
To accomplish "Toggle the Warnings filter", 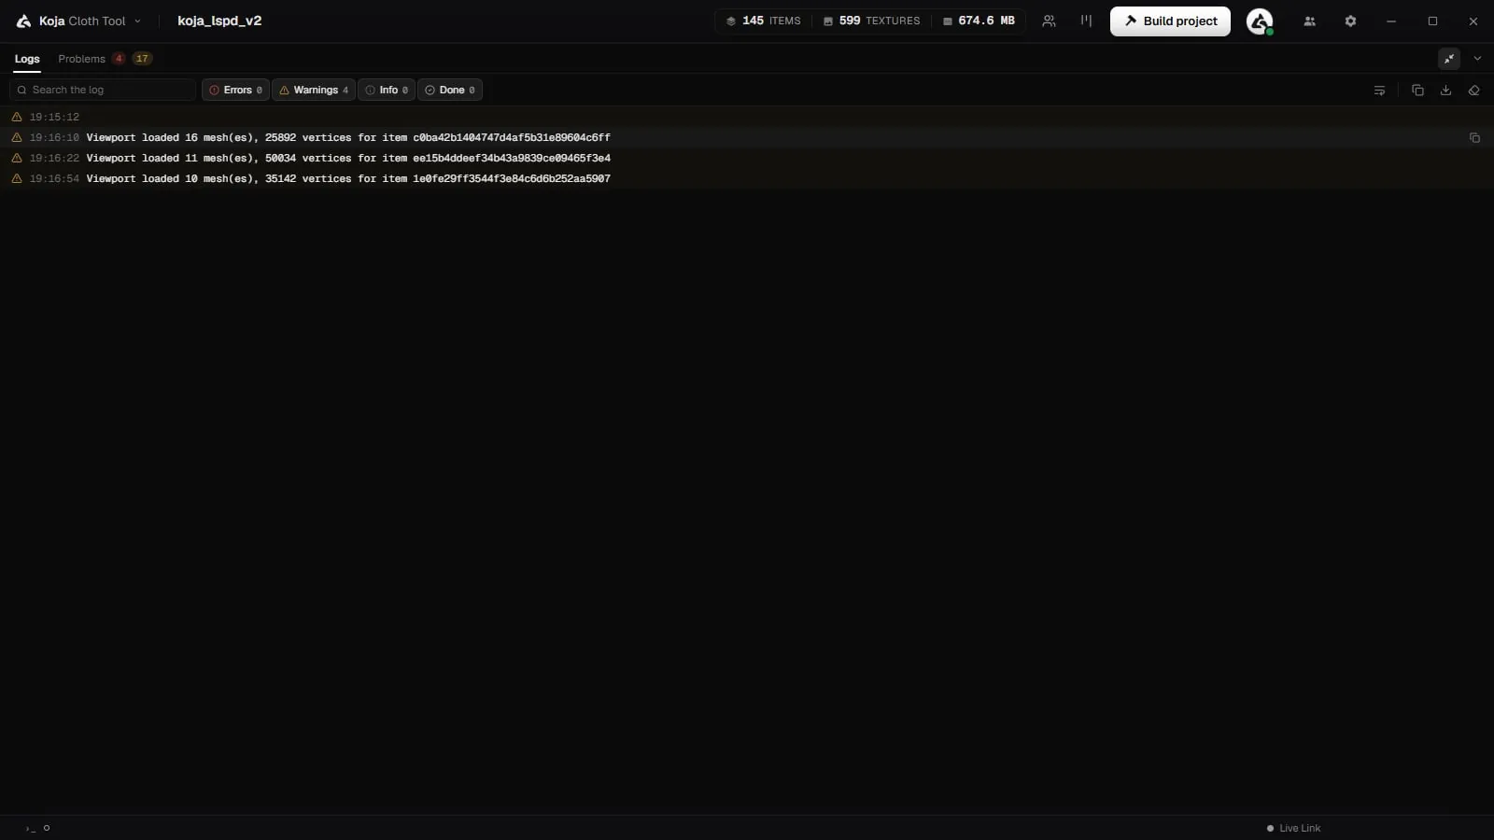I will pos(314,90).
